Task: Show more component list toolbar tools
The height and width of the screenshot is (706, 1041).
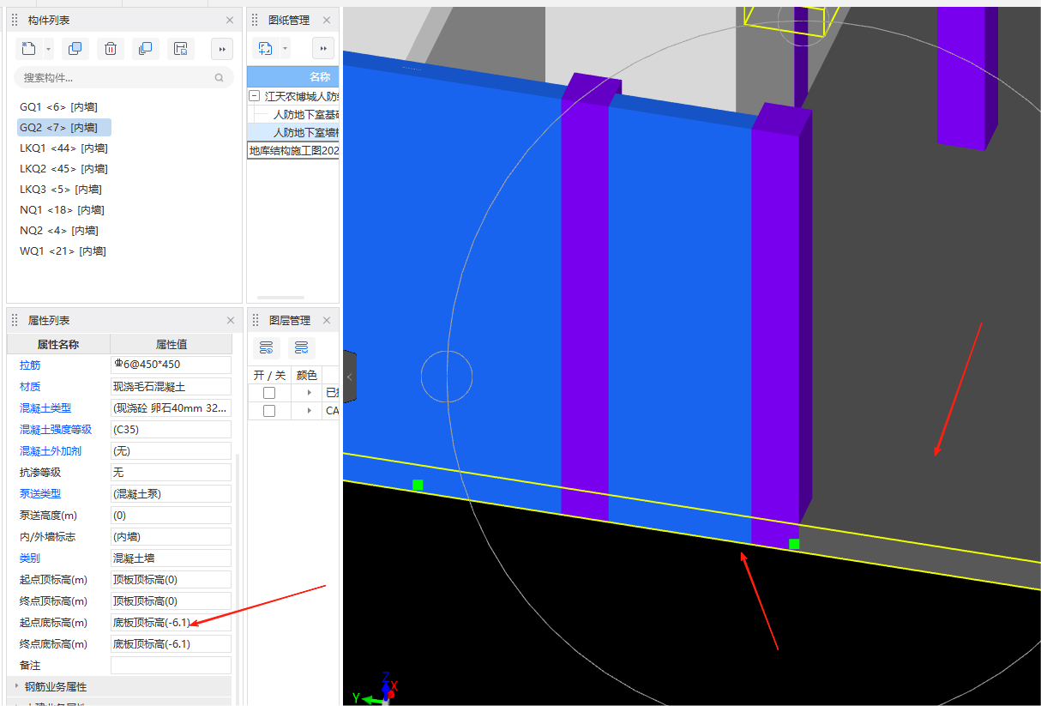Action: coord(222,49)
